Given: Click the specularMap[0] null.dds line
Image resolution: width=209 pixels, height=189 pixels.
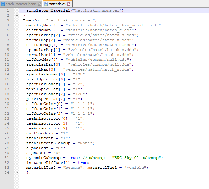Looking at the screenshot, I should pyautogui.click(x=80, y=64).
